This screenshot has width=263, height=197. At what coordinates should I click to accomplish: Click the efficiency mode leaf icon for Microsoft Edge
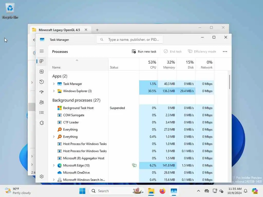(134, 165)
